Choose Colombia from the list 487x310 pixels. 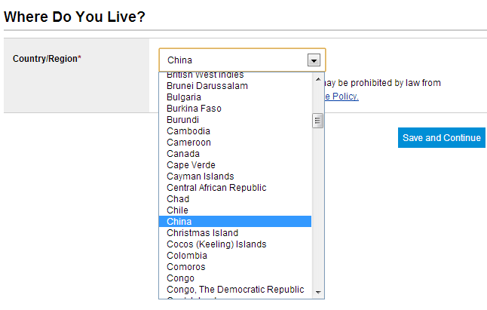coord(187,256)
